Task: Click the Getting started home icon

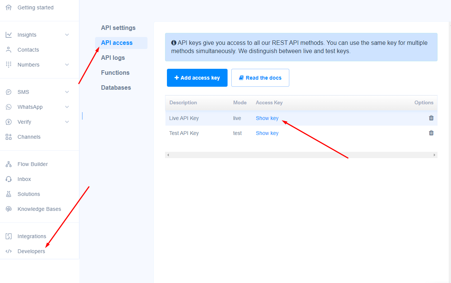Action: pos(9,7)
